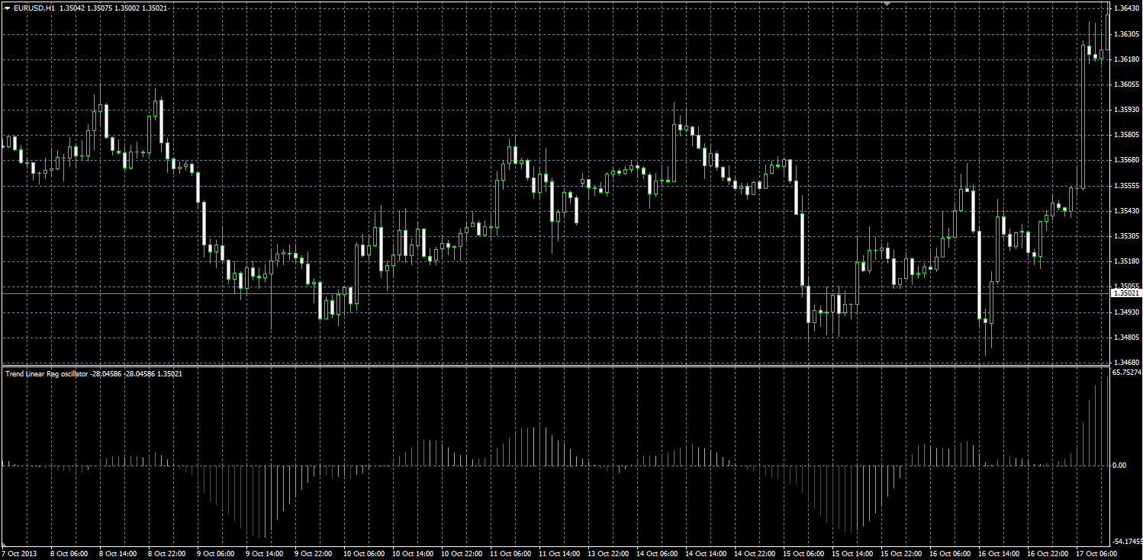The width and height of the screenshot is (1143, 560).
Task: Click the oscillator maximum value 65.75274
Action: (x=1127, y=373)
